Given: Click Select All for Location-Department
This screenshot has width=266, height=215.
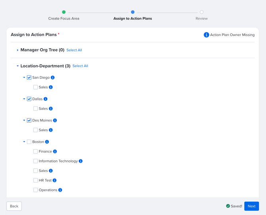Looking at the screenshot, I should coord(80,66).
